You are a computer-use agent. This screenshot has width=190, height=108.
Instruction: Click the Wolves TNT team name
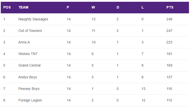(28, 54)
